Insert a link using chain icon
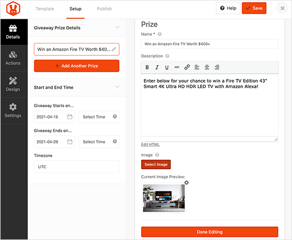 187,67
